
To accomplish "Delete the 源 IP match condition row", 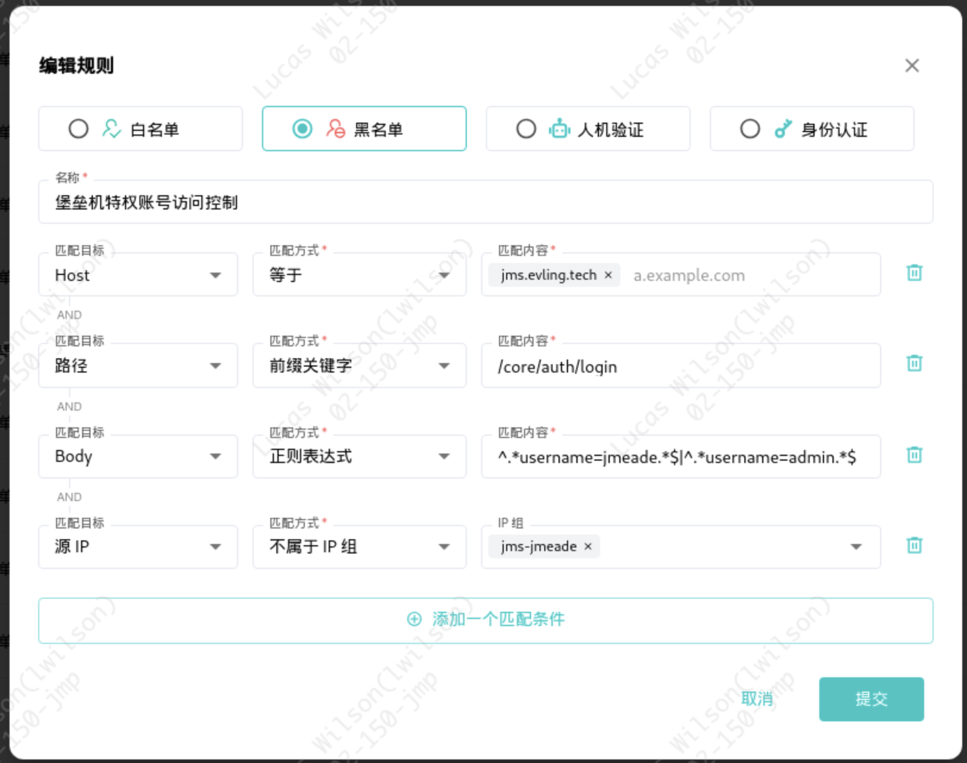I will [x=914, y=546].
